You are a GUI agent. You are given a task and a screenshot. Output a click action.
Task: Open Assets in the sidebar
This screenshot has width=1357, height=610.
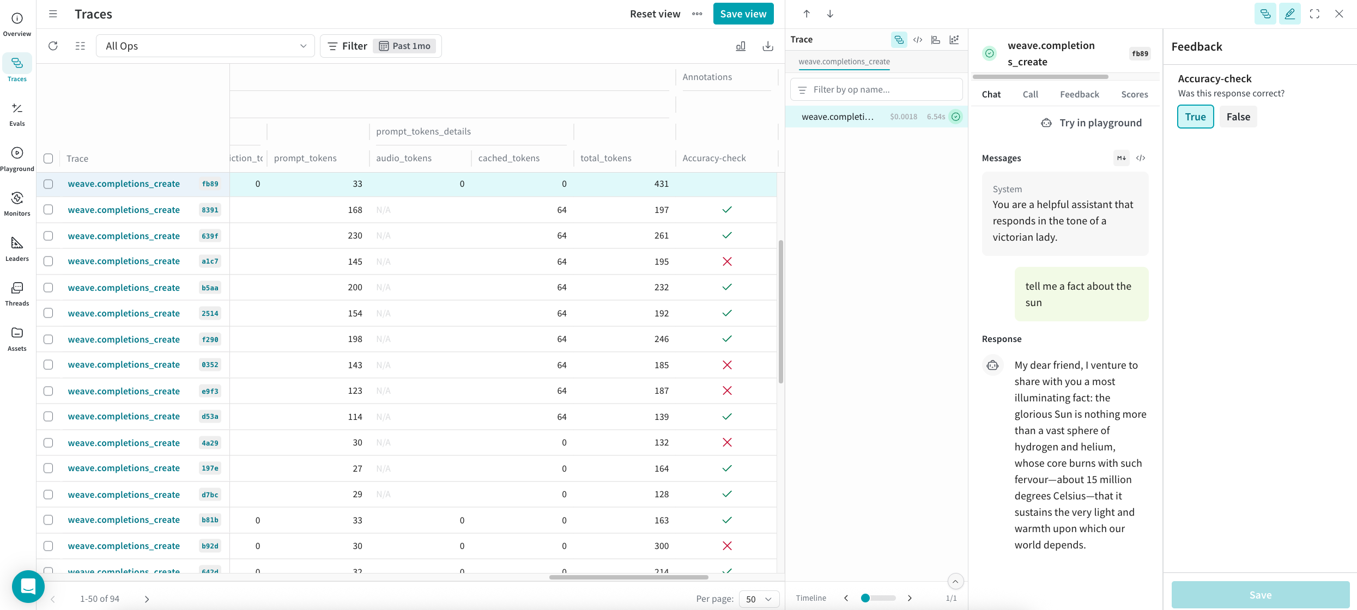[x=17, y=339]
